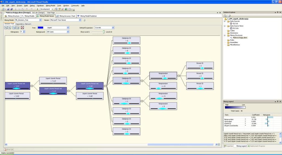Click the project icon of 1_DM_uspeh_skolovanja
Image resolution: width=282 pixels, height=155 pixels.
226,19
